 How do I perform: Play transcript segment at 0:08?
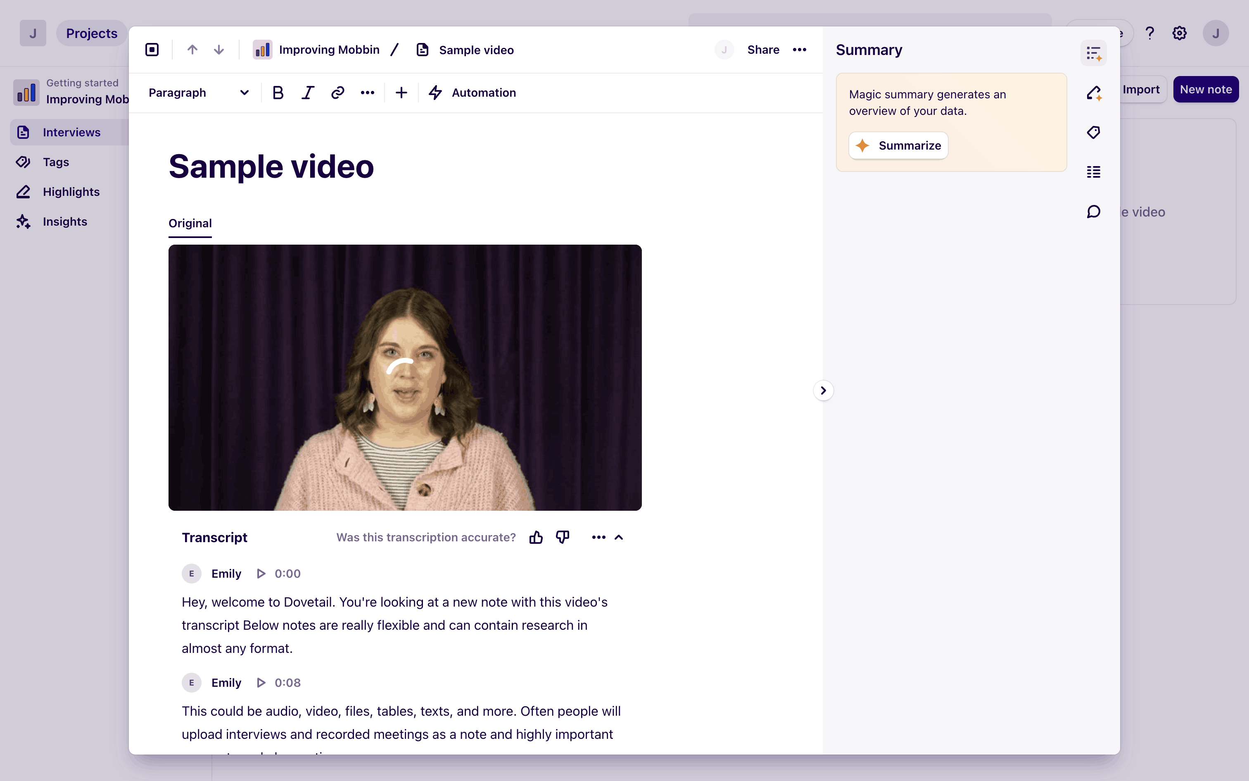261,683
